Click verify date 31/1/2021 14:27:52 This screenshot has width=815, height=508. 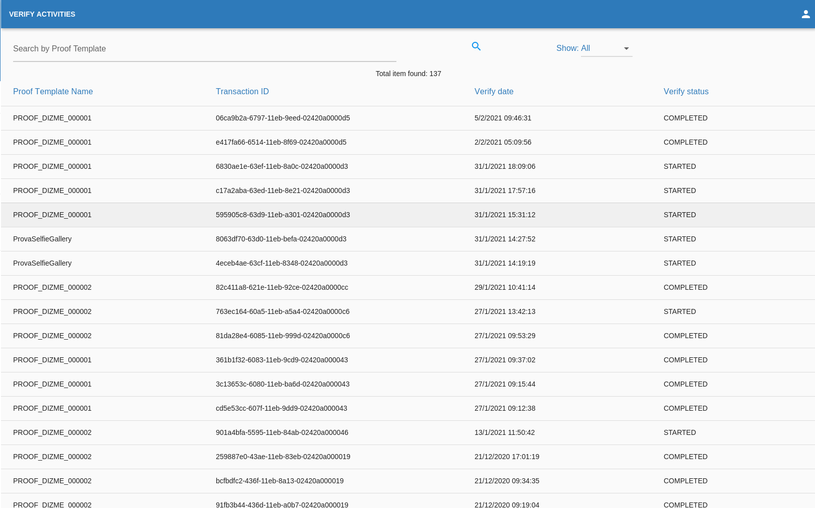point(505,239)
